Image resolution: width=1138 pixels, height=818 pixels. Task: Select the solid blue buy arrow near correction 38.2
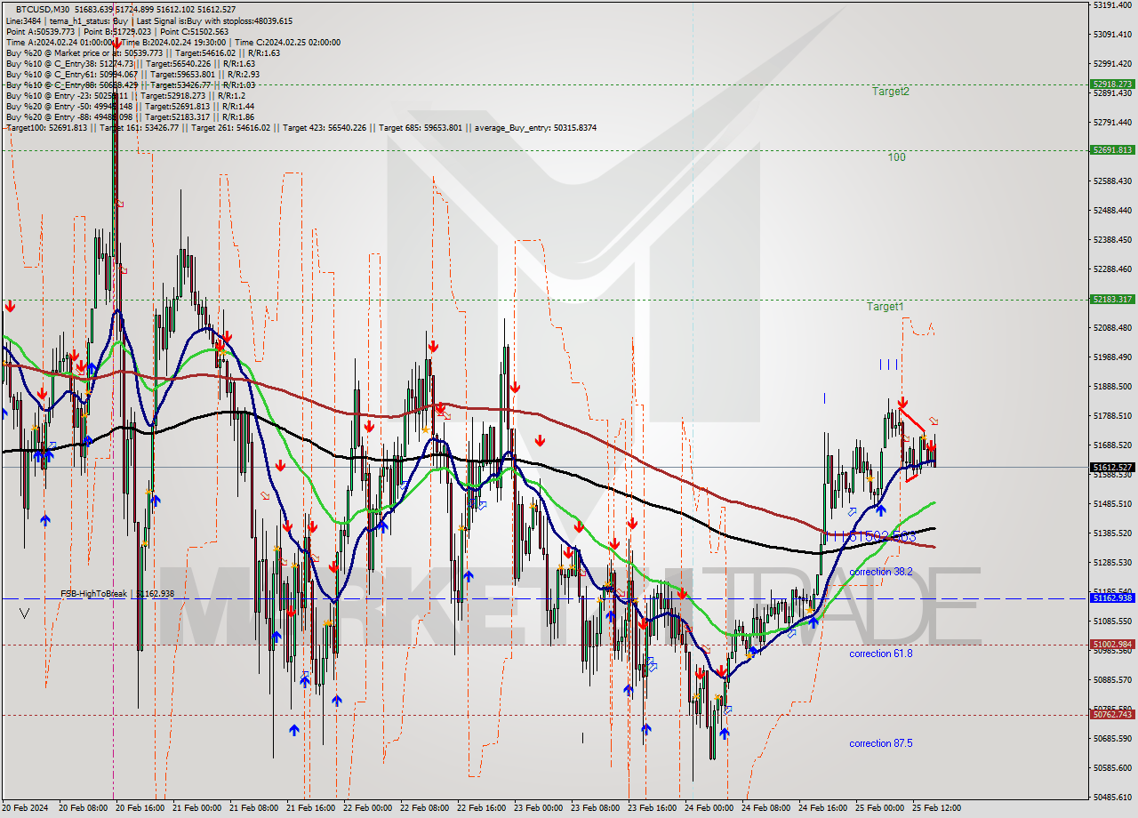coord(881,510)
